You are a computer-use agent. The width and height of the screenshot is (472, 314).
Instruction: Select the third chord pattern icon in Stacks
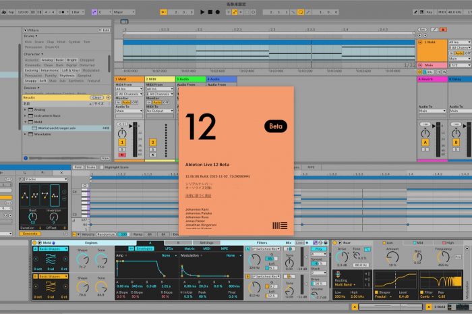(45, 196)
